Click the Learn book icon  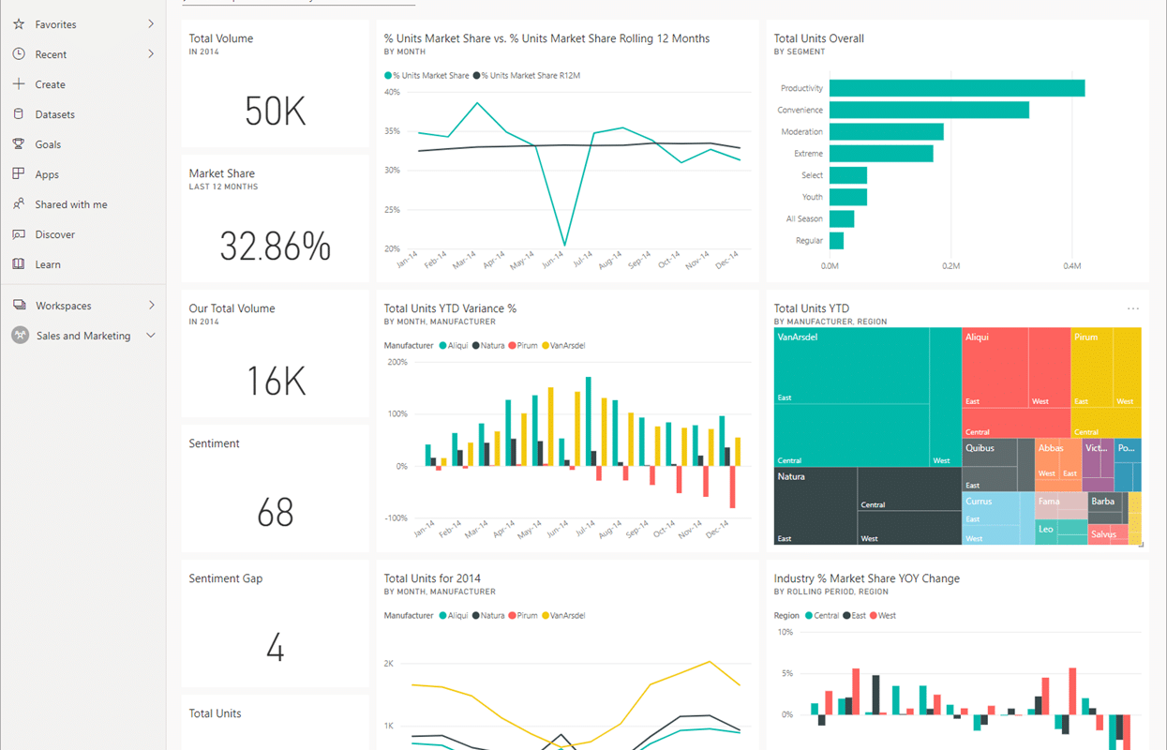click(x=19, y=264)
